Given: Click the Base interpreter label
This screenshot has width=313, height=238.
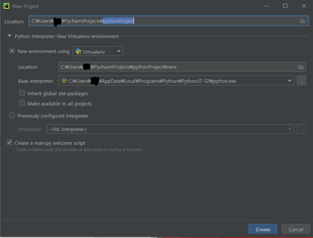Looking at the screenshot, I should pos(36,81).
